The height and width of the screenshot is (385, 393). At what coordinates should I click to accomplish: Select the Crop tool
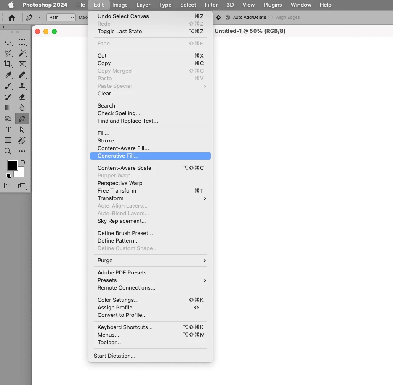8,64
